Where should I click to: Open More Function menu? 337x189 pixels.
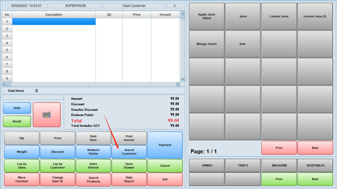coord(22,179)
